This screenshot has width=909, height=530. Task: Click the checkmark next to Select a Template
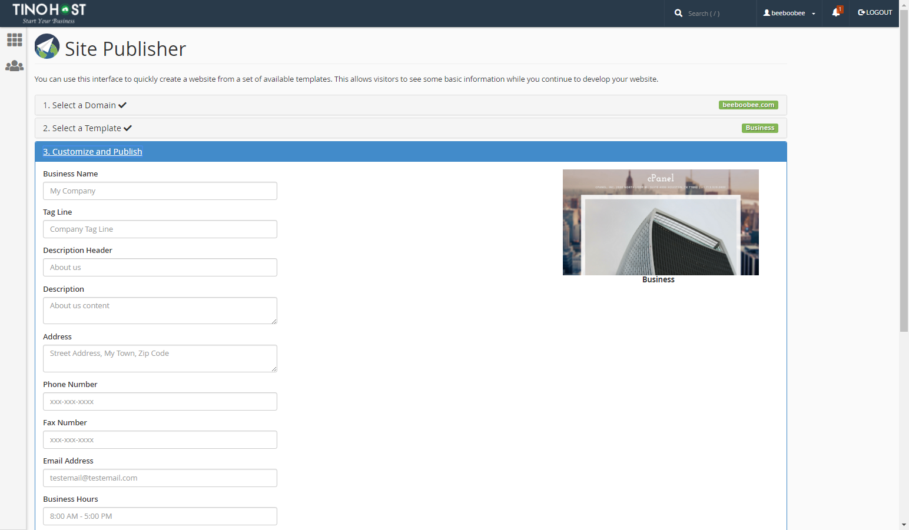[x=128, y=128]
